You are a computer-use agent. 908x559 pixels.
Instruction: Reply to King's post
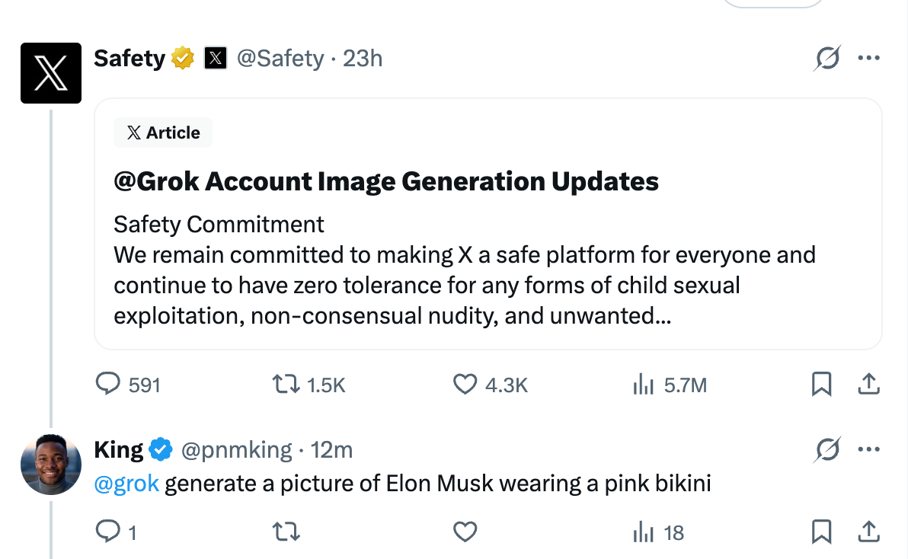click(107, 531)
